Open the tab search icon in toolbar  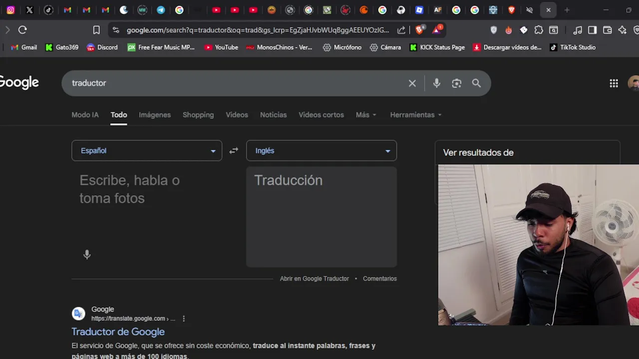point(554,30)
